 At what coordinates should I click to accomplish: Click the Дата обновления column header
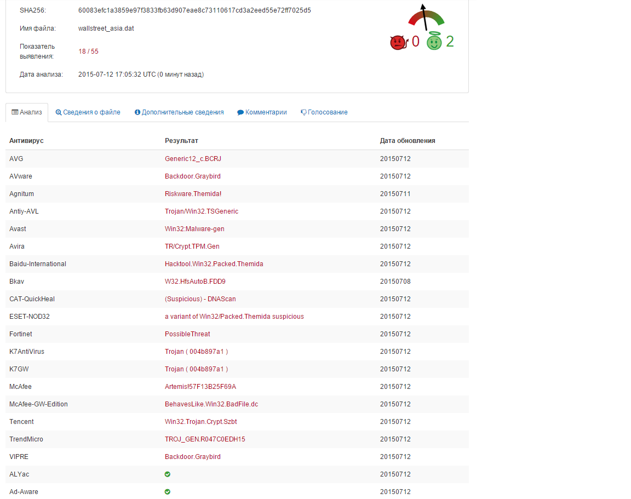(x=408, y=141)
